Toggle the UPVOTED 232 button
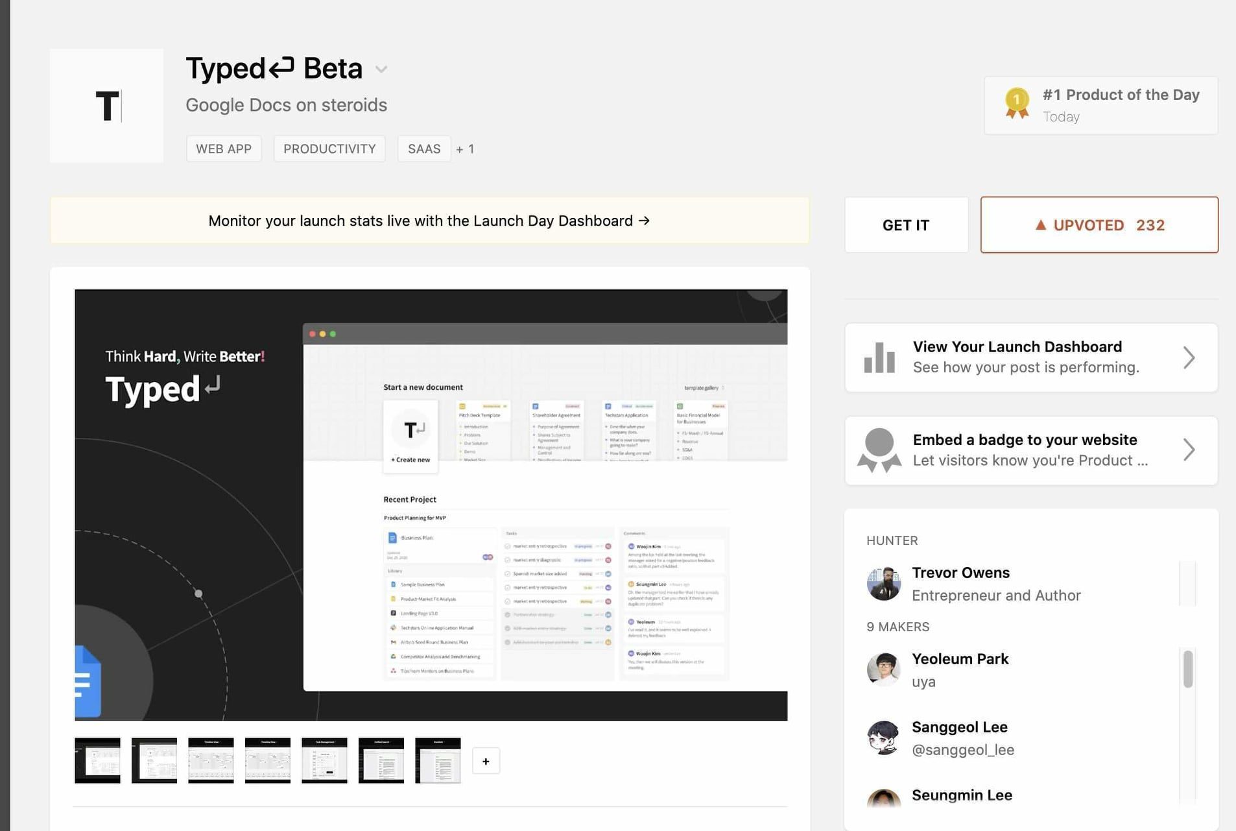The width and height of the screenshot is (1236, 831). [x=1099, y=225]
